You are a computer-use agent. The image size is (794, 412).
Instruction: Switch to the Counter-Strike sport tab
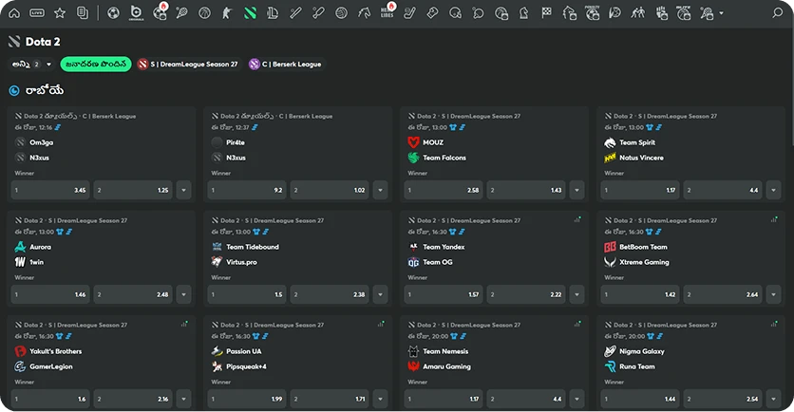coord(227,13)
